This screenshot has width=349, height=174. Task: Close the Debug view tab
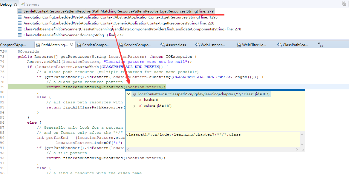tap(16, 4)
